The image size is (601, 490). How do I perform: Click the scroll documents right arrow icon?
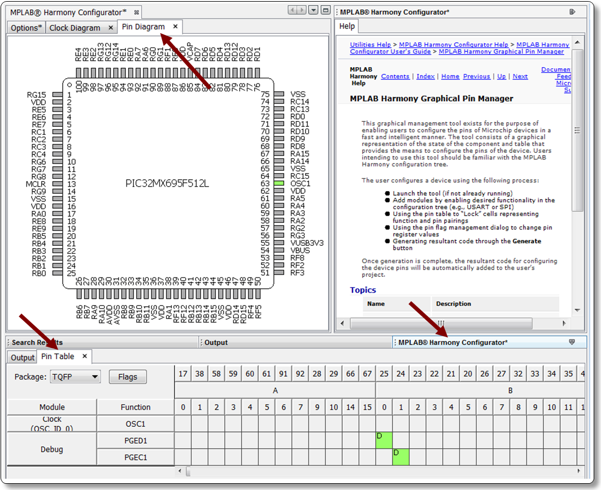point(302,11)
